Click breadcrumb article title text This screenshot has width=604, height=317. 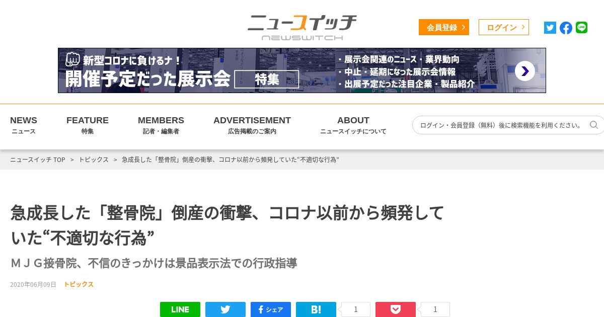tap(231, 160)
